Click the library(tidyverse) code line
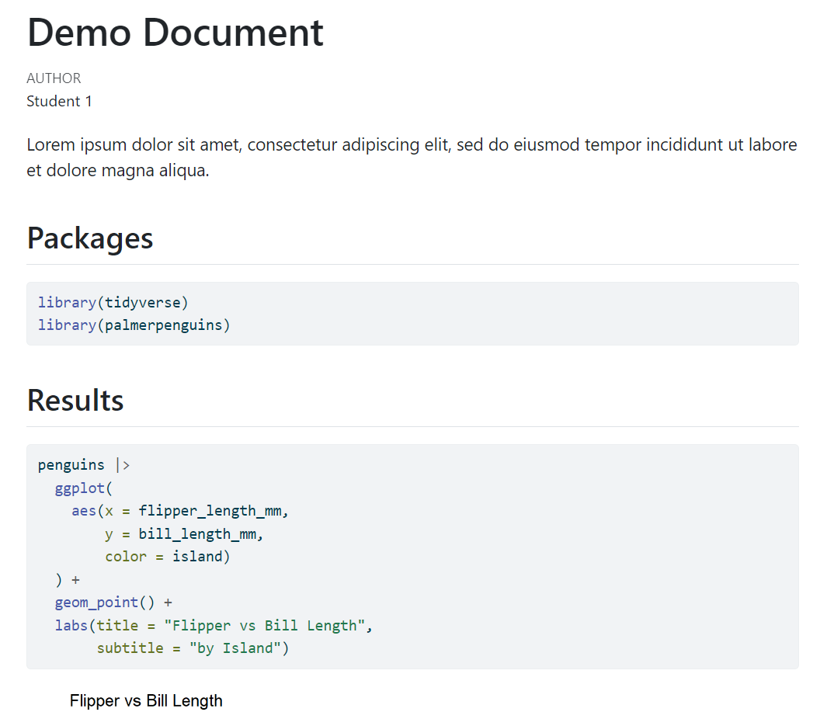Image resolution: width=827 pixels, height=712 pixels. [x=113, y=302]
